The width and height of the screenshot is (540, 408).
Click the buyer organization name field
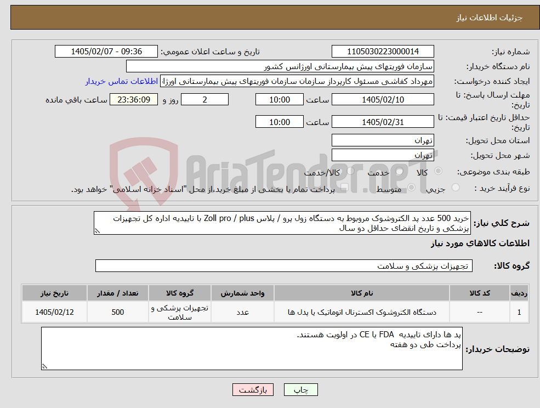[x=280, y=66]
